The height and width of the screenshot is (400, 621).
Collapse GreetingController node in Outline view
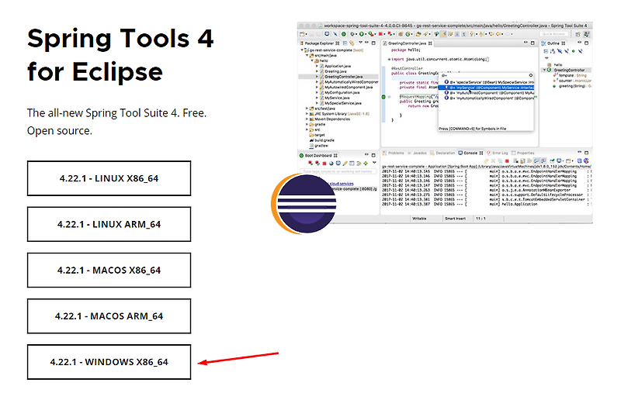pos(544,70)
